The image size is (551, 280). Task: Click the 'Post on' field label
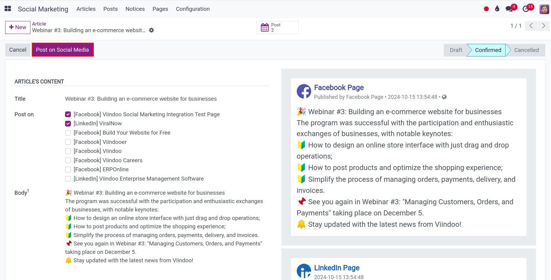pos(24,114)
